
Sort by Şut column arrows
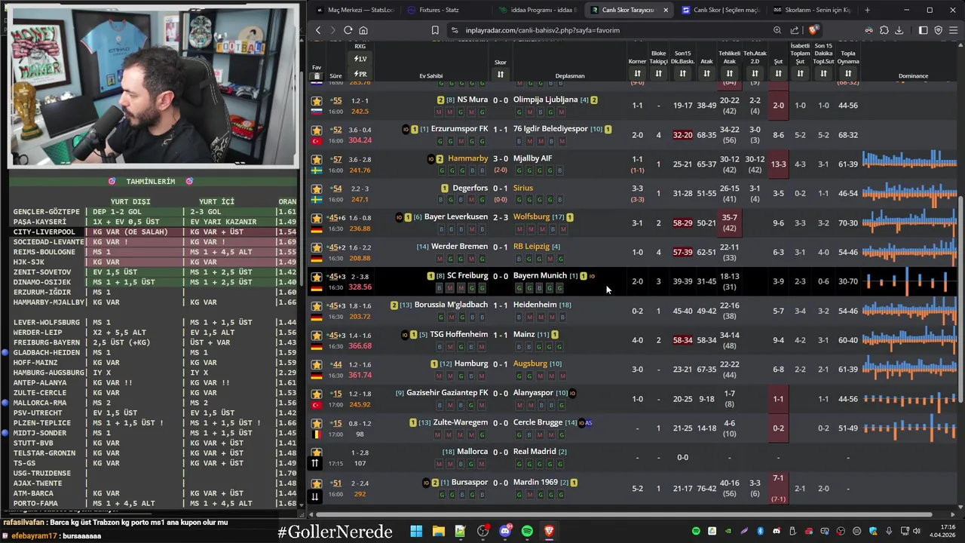tap(778, 73)
